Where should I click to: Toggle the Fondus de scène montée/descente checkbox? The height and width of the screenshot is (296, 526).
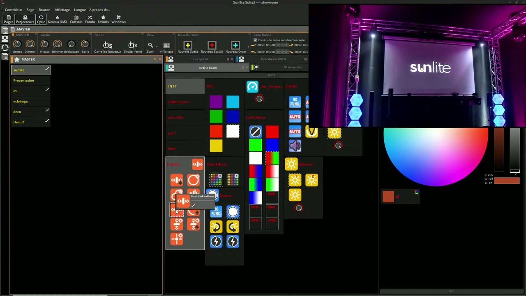255,40
